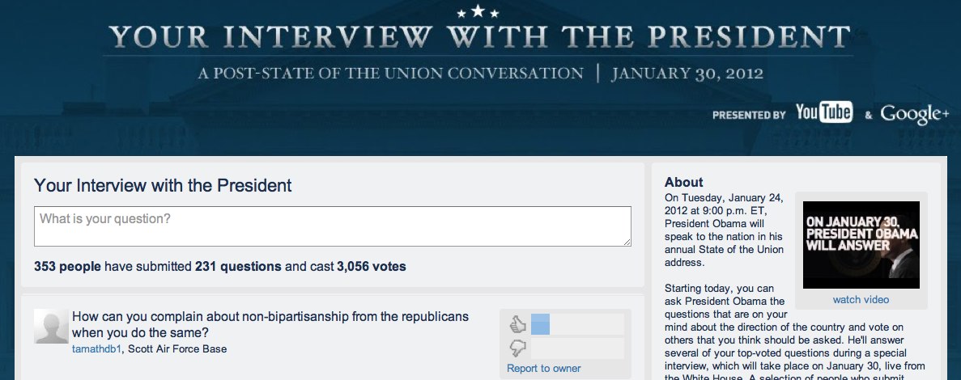Image resolution: width=961 pixels, height=380 pixels.
Task: Click the empty downvote bar
Action: click(577, 348)
